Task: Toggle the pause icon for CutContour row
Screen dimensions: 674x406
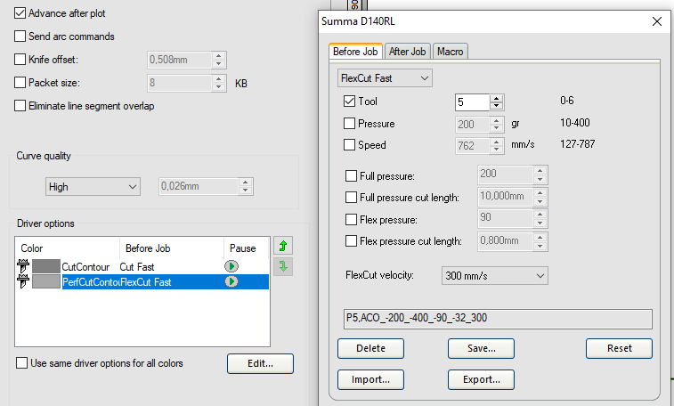Action: [231, 266]
